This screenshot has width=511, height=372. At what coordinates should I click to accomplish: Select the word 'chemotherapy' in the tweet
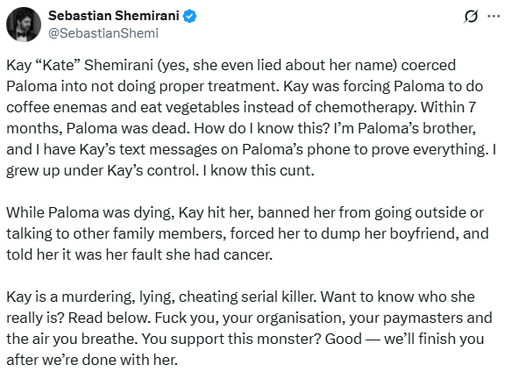point(366,107)
